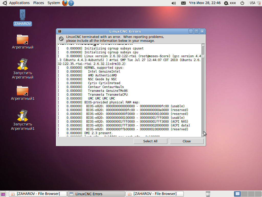The height and width of the screenshot is (197, 262).
Task: Open the Trash icon in bottom panel
Action: [208, 194]
